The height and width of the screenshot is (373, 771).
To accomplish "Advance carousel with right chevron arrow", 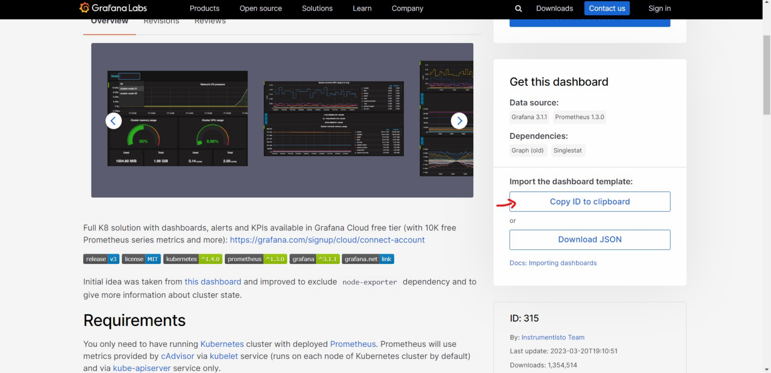I will pyautogui.click(x=459, y=120).
